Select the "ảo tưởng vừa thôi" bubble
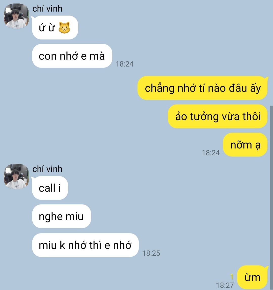This screenshot has height=290, width=273. pyautogui.click(x=218, y=116)
